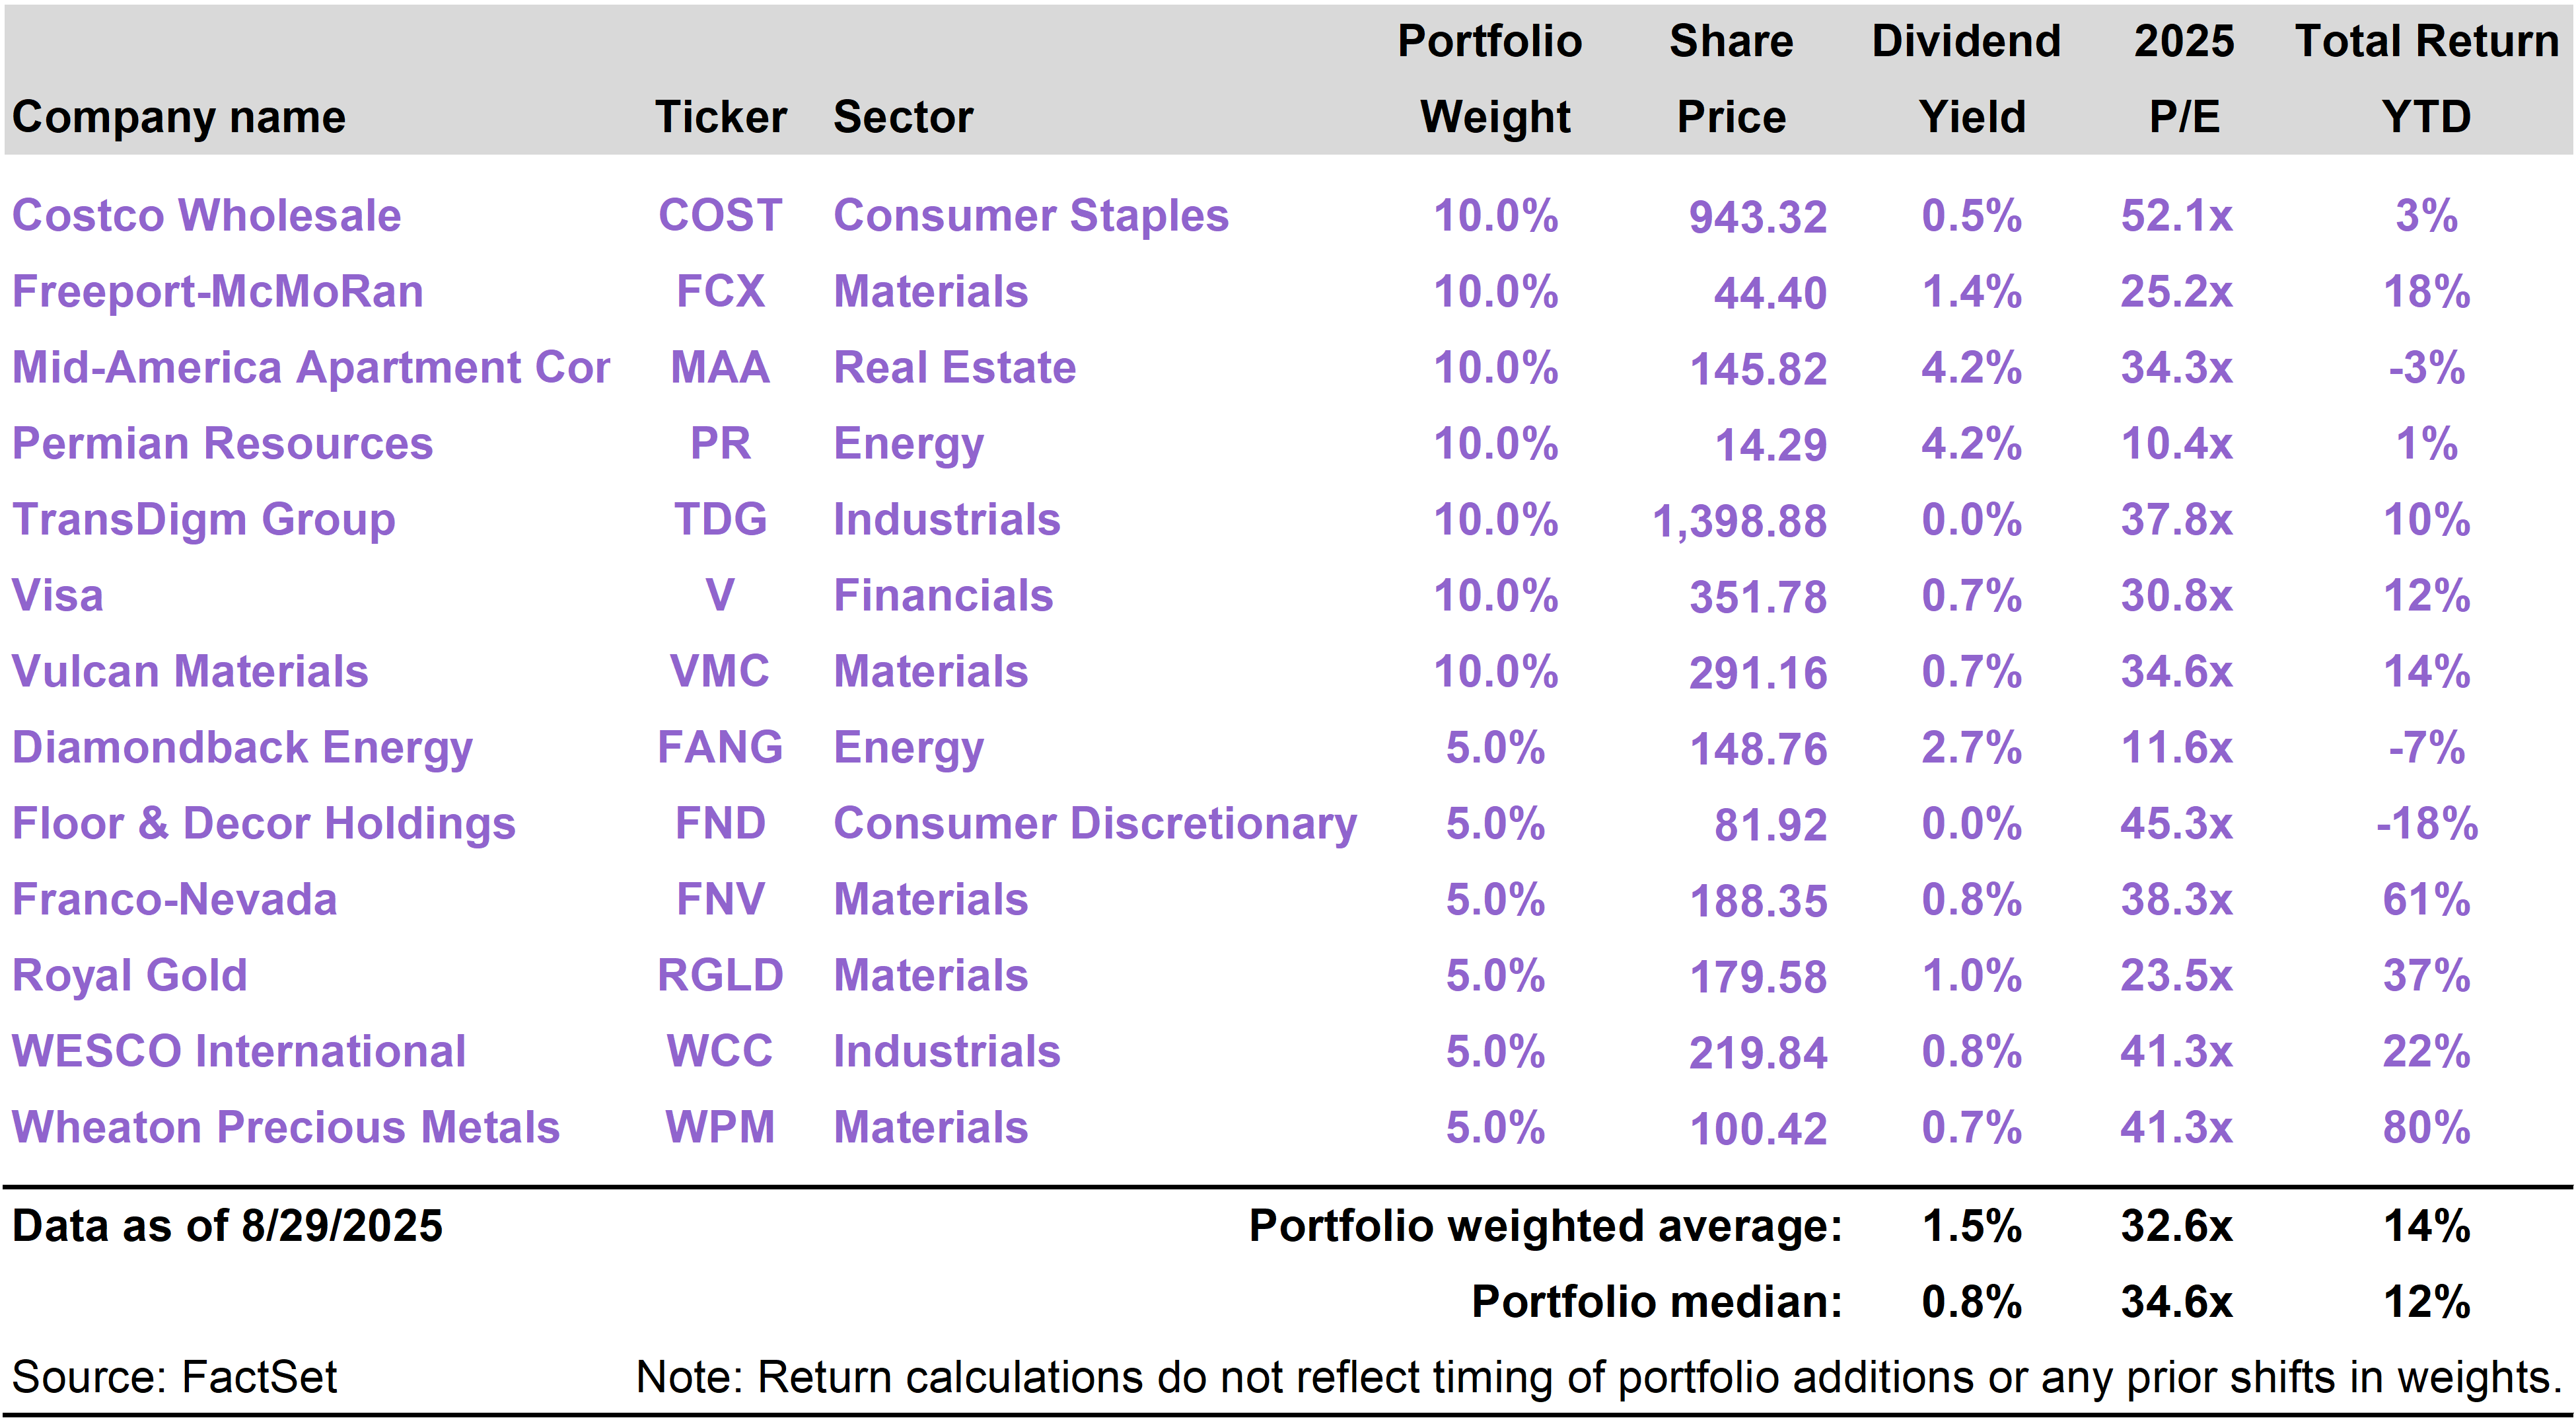This screenshot has height=1418, width=2576.
Task: Click Vulcan Materials 2025 P/E value
Action: point(2176,671)
